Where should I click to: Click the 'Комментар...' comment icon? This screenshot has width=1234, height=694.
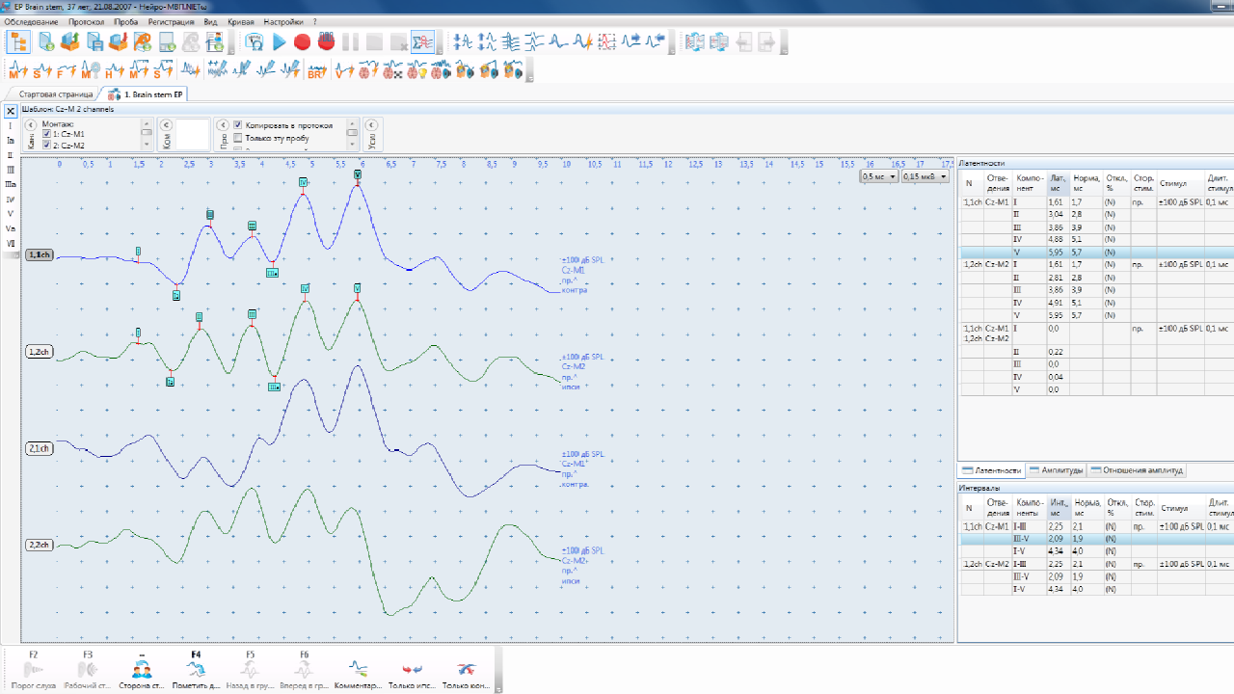tap(358, 669)
